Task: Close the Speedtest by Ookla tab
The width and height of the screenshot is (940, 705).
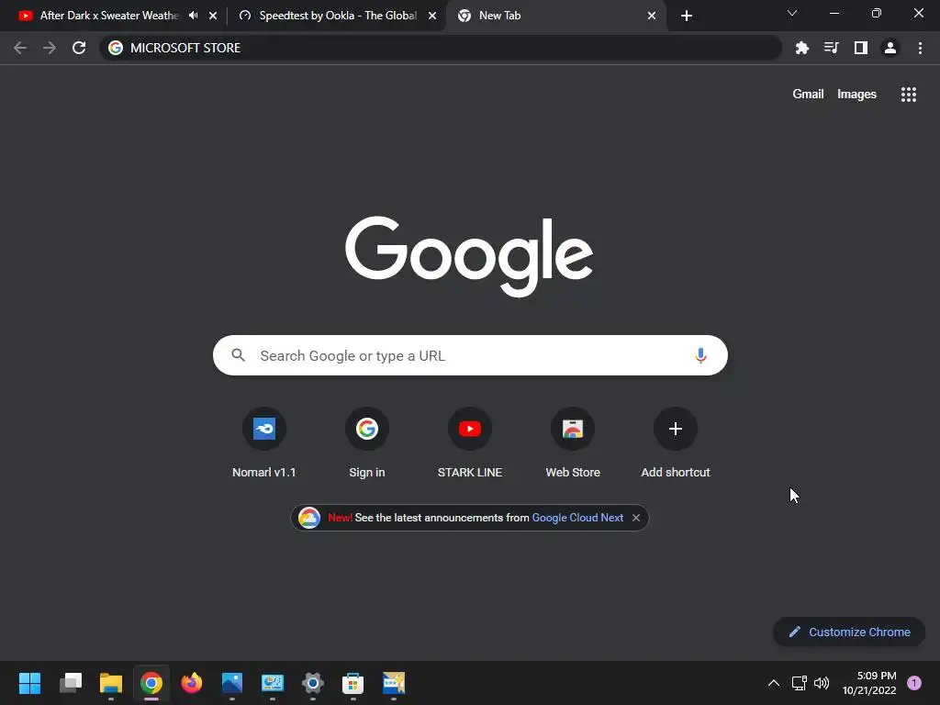Action: [432, 16]
